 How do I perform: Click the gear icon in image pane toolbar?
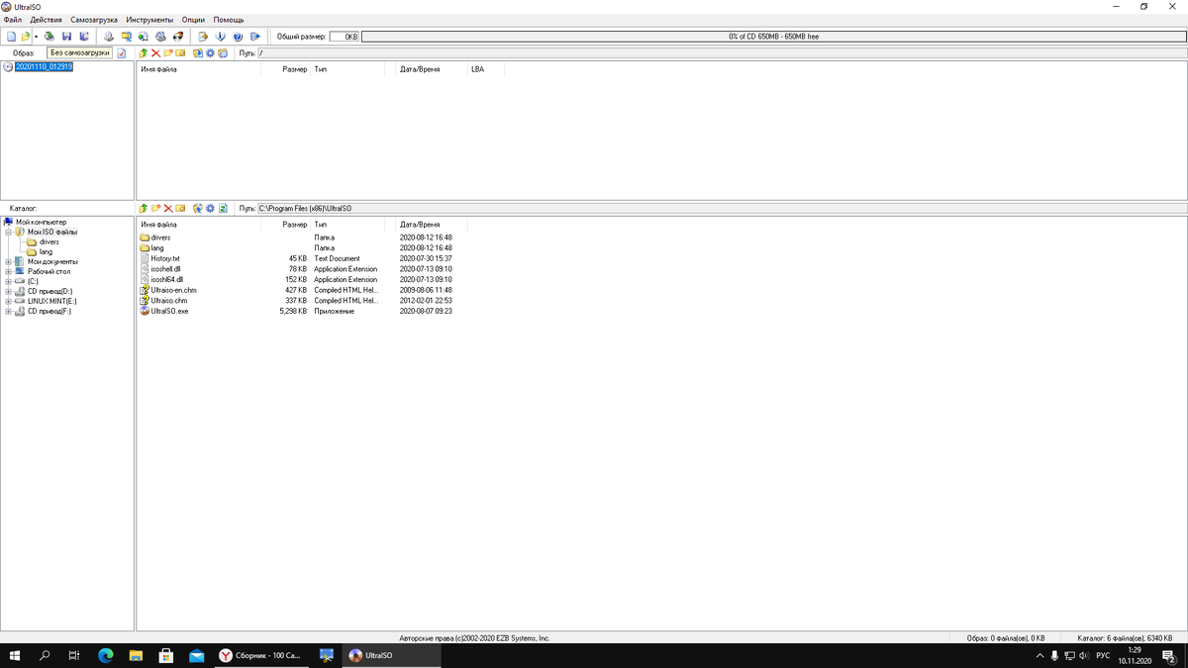[x=210, y=52]
